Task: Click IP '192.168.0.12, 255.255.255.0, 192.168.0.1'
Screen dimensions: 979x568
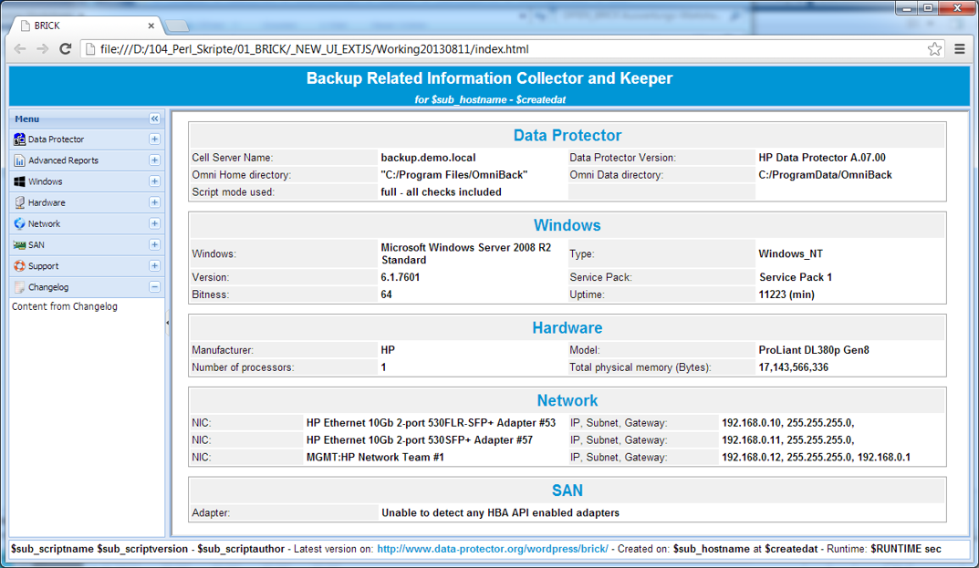Action: click(816, 458)
